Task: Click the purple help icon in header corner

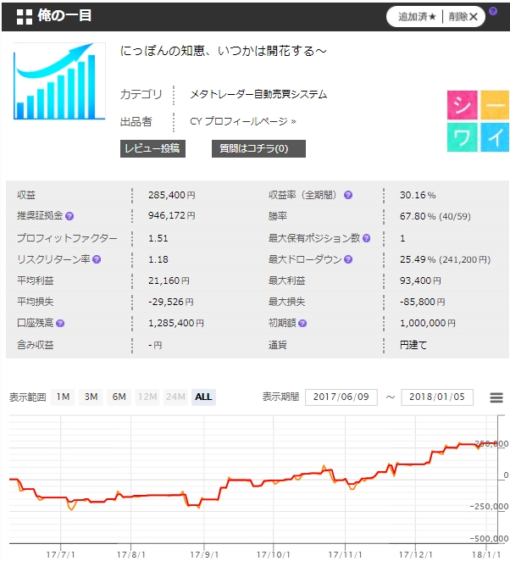Action: pos(493,11)
